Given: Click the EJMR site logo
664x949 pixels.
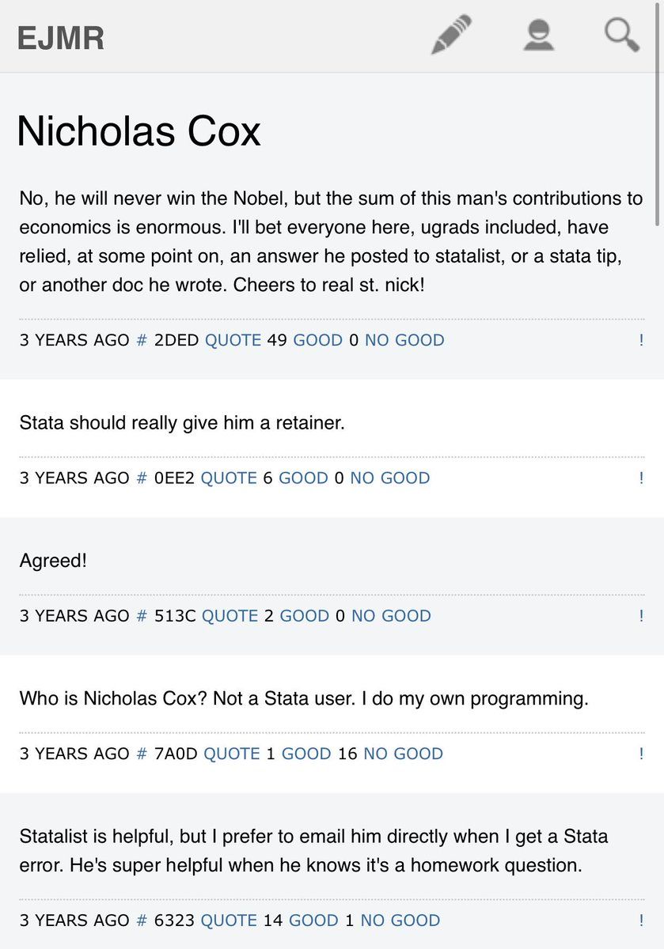Looking at the screenshot, I should tap(61, 37).
